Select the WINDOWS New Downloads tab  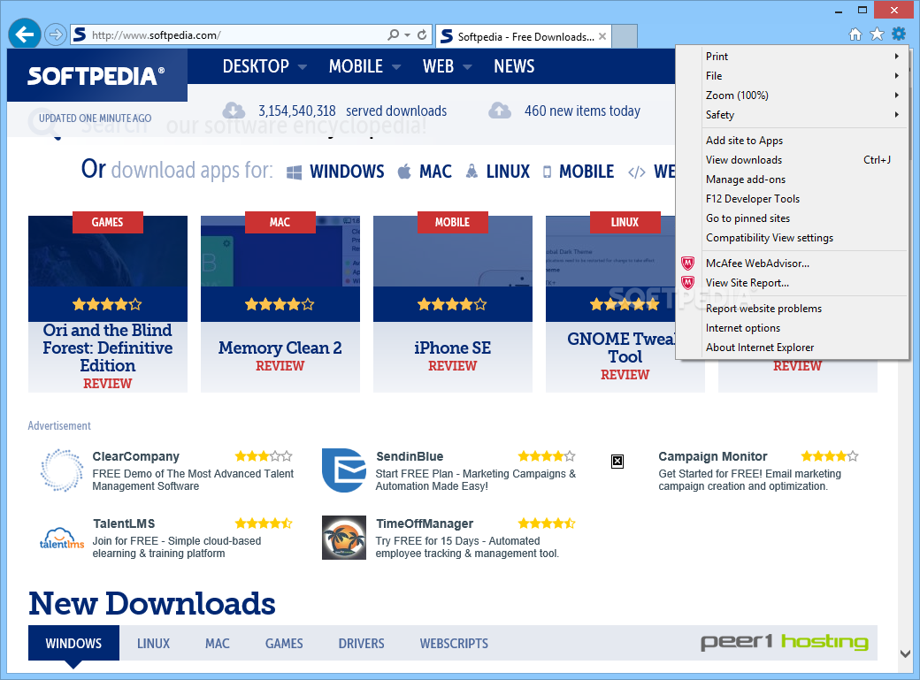pos(74,643)
